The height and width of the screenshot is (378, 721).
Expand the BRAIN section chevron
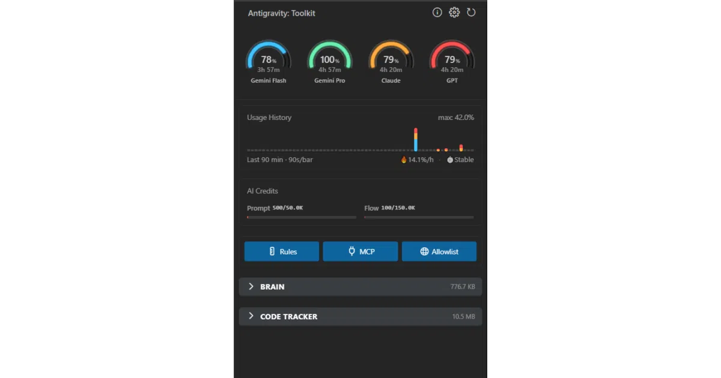click(251, 287)
